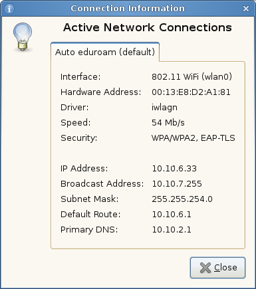Click the hardware address 00:13:E8:D2:A1:81
Image resolution: width=256 pixels, height=289 pixels.
point(191,92)
